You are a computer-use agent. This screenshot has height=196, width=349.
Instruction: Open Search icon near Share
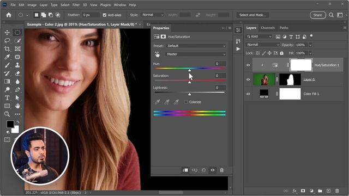point(331,15)
